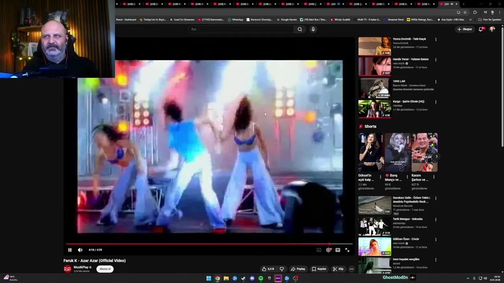Open the Streamer Panel bookmark

pos(394,19)
